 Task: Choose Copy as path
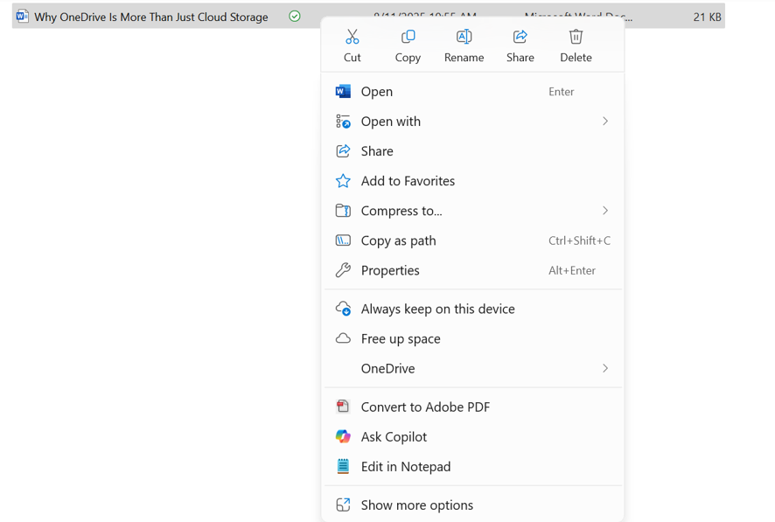pyautogui.click(x=473, y=240)
